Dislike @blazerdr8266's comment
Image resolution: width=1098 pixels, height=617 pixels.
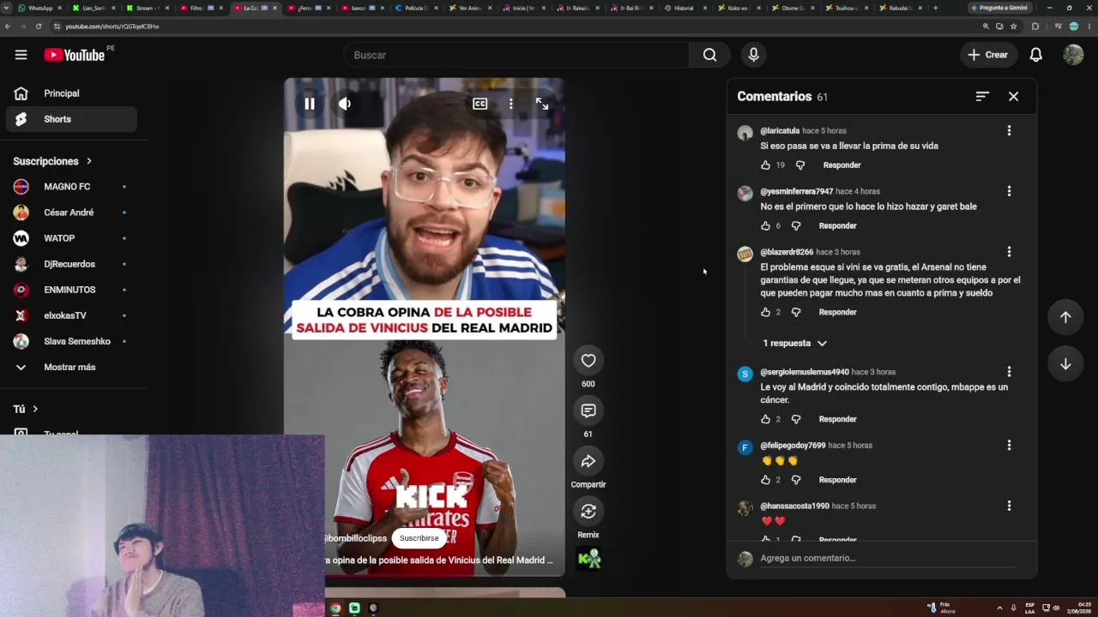click(796, 313)
